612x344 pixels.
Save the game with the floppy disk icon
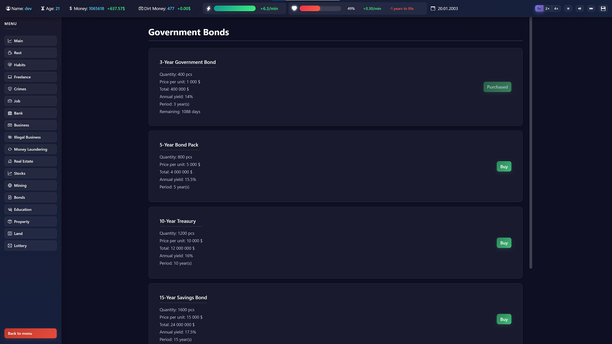[x=603, y=9]
